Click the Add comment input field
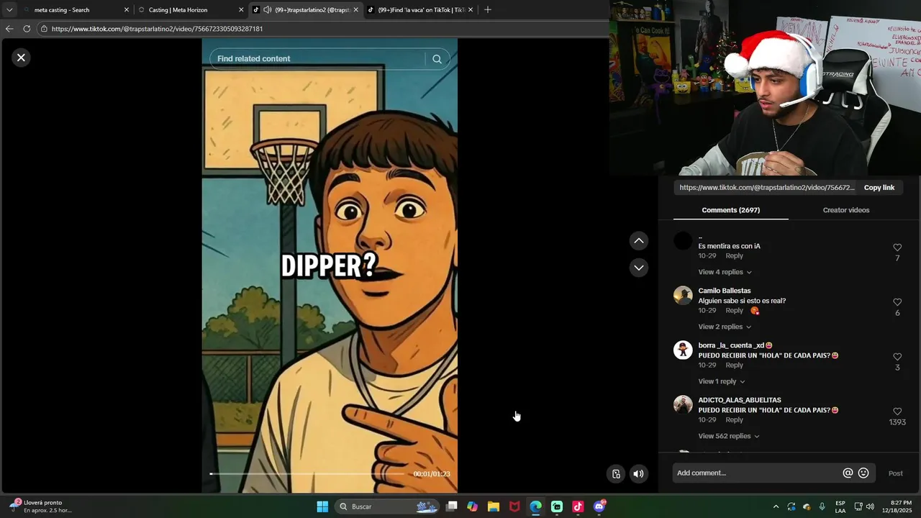The width and height of the screenshot is (921, 518). 756,473
